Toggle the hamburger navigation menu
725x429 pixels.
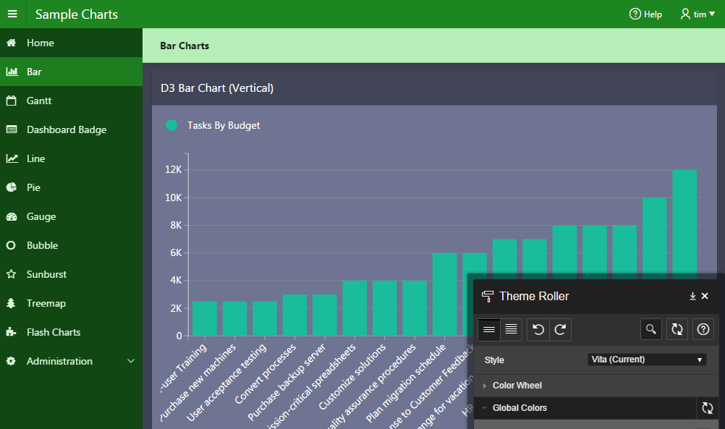click(12, 14)
